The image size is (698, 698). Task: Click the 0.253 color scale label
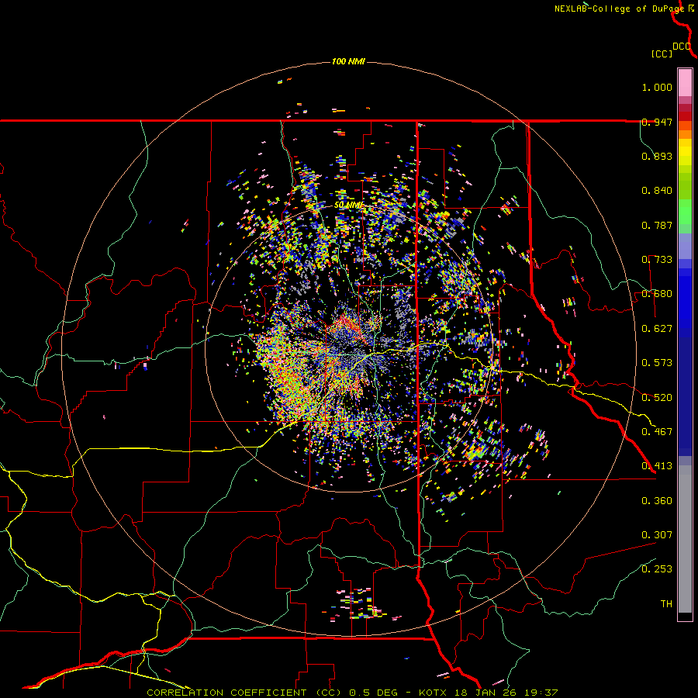657,569
